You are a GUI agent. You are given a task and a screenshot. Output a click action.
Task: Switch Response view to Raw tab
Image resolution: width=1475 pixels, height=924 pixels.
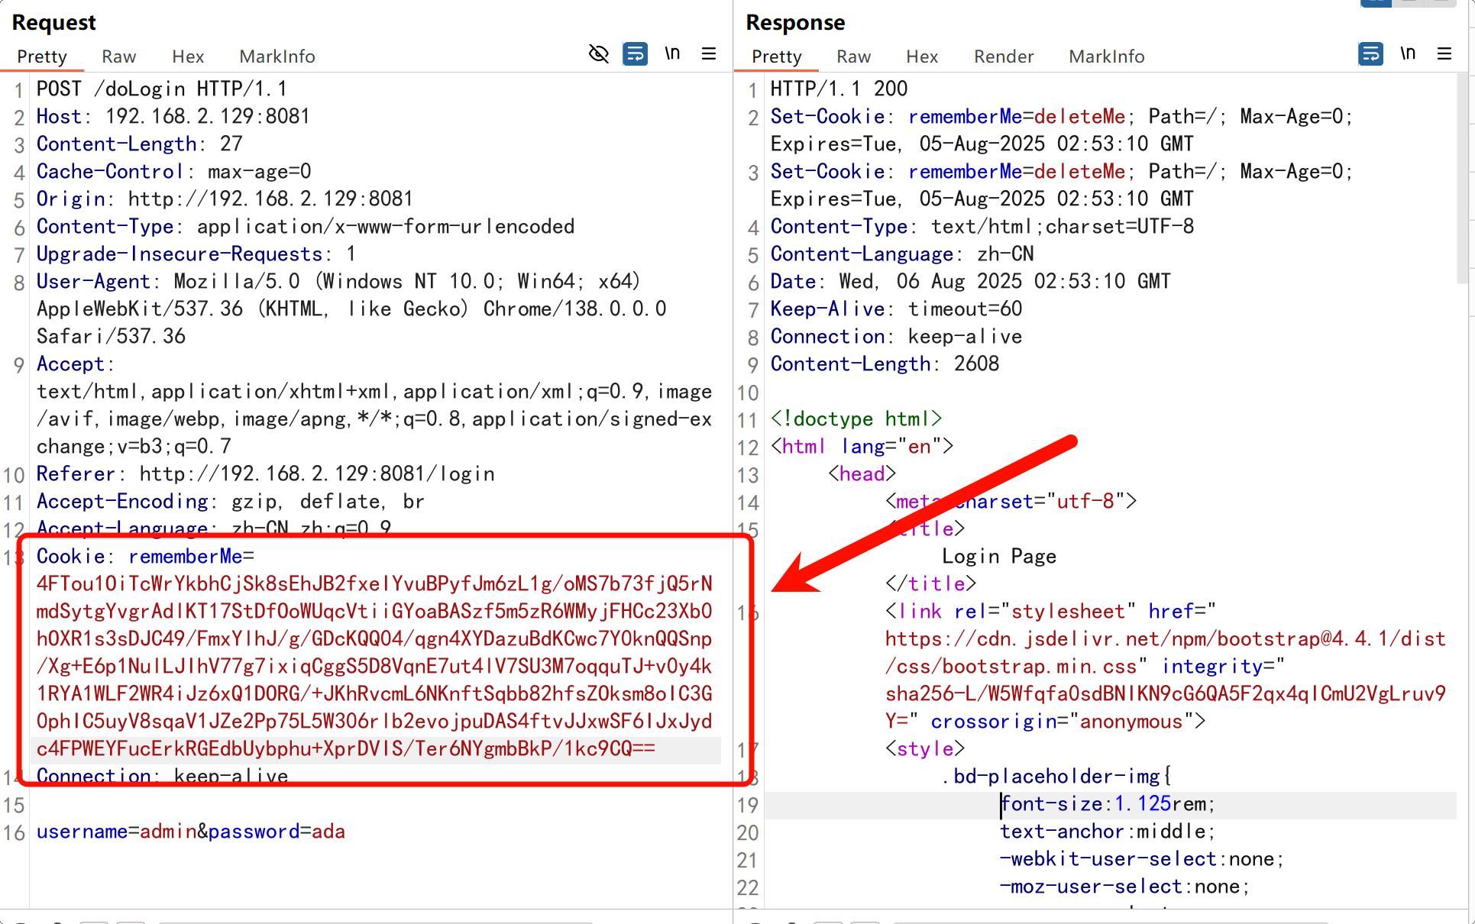pos(853,57)
